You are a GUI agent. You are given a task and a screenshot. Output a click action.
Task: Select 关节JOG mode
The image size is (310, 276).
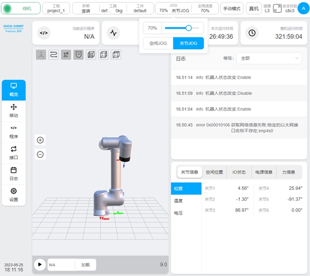point(188,44)
